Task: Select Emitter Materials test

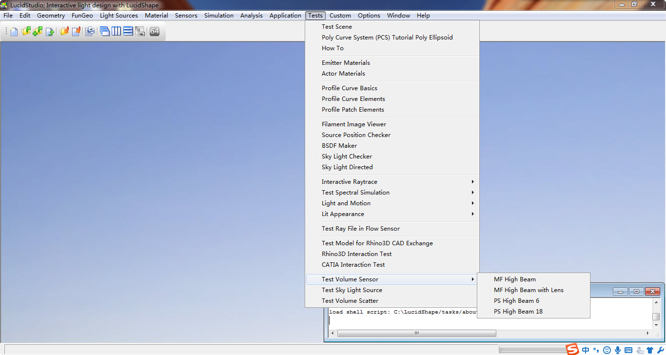Action: 392,63
